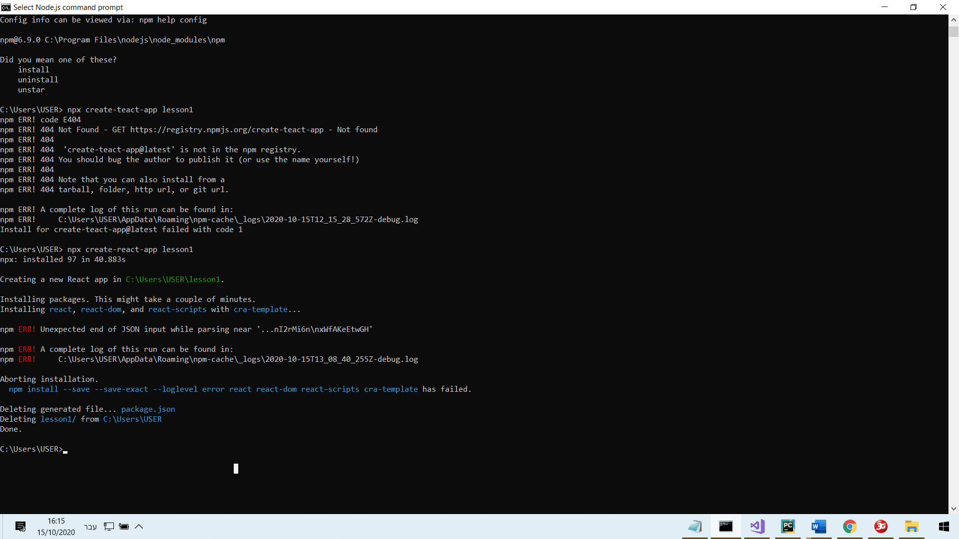The width and height of the screenshot is (959, 539).
Task: Switch to PyCharm on the taskbar
Action: click(788, 527)
